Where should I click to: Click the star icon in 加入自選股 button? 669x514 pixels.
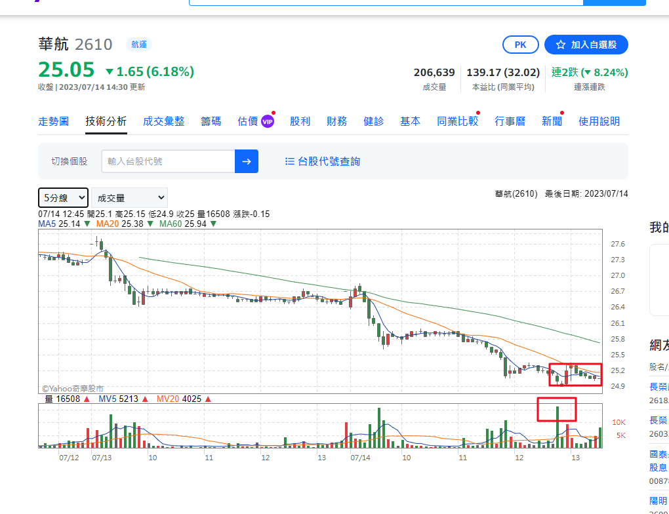(x=561, y=45)
